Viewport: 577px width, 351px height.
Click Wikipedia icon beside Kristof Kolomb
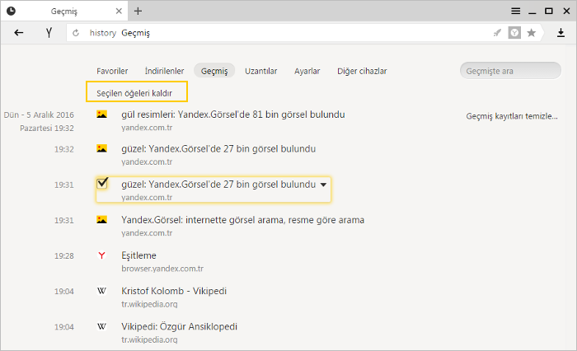pyautogui.click(x=102, y=291)
